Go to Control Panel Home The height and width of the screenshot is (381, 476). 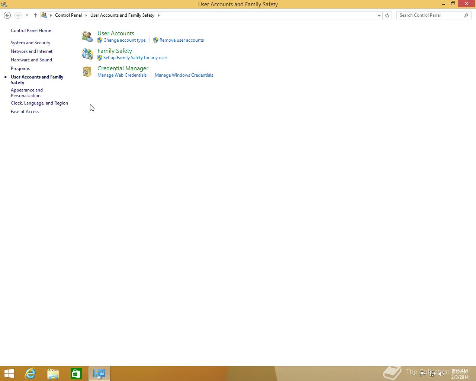[31, 31]
